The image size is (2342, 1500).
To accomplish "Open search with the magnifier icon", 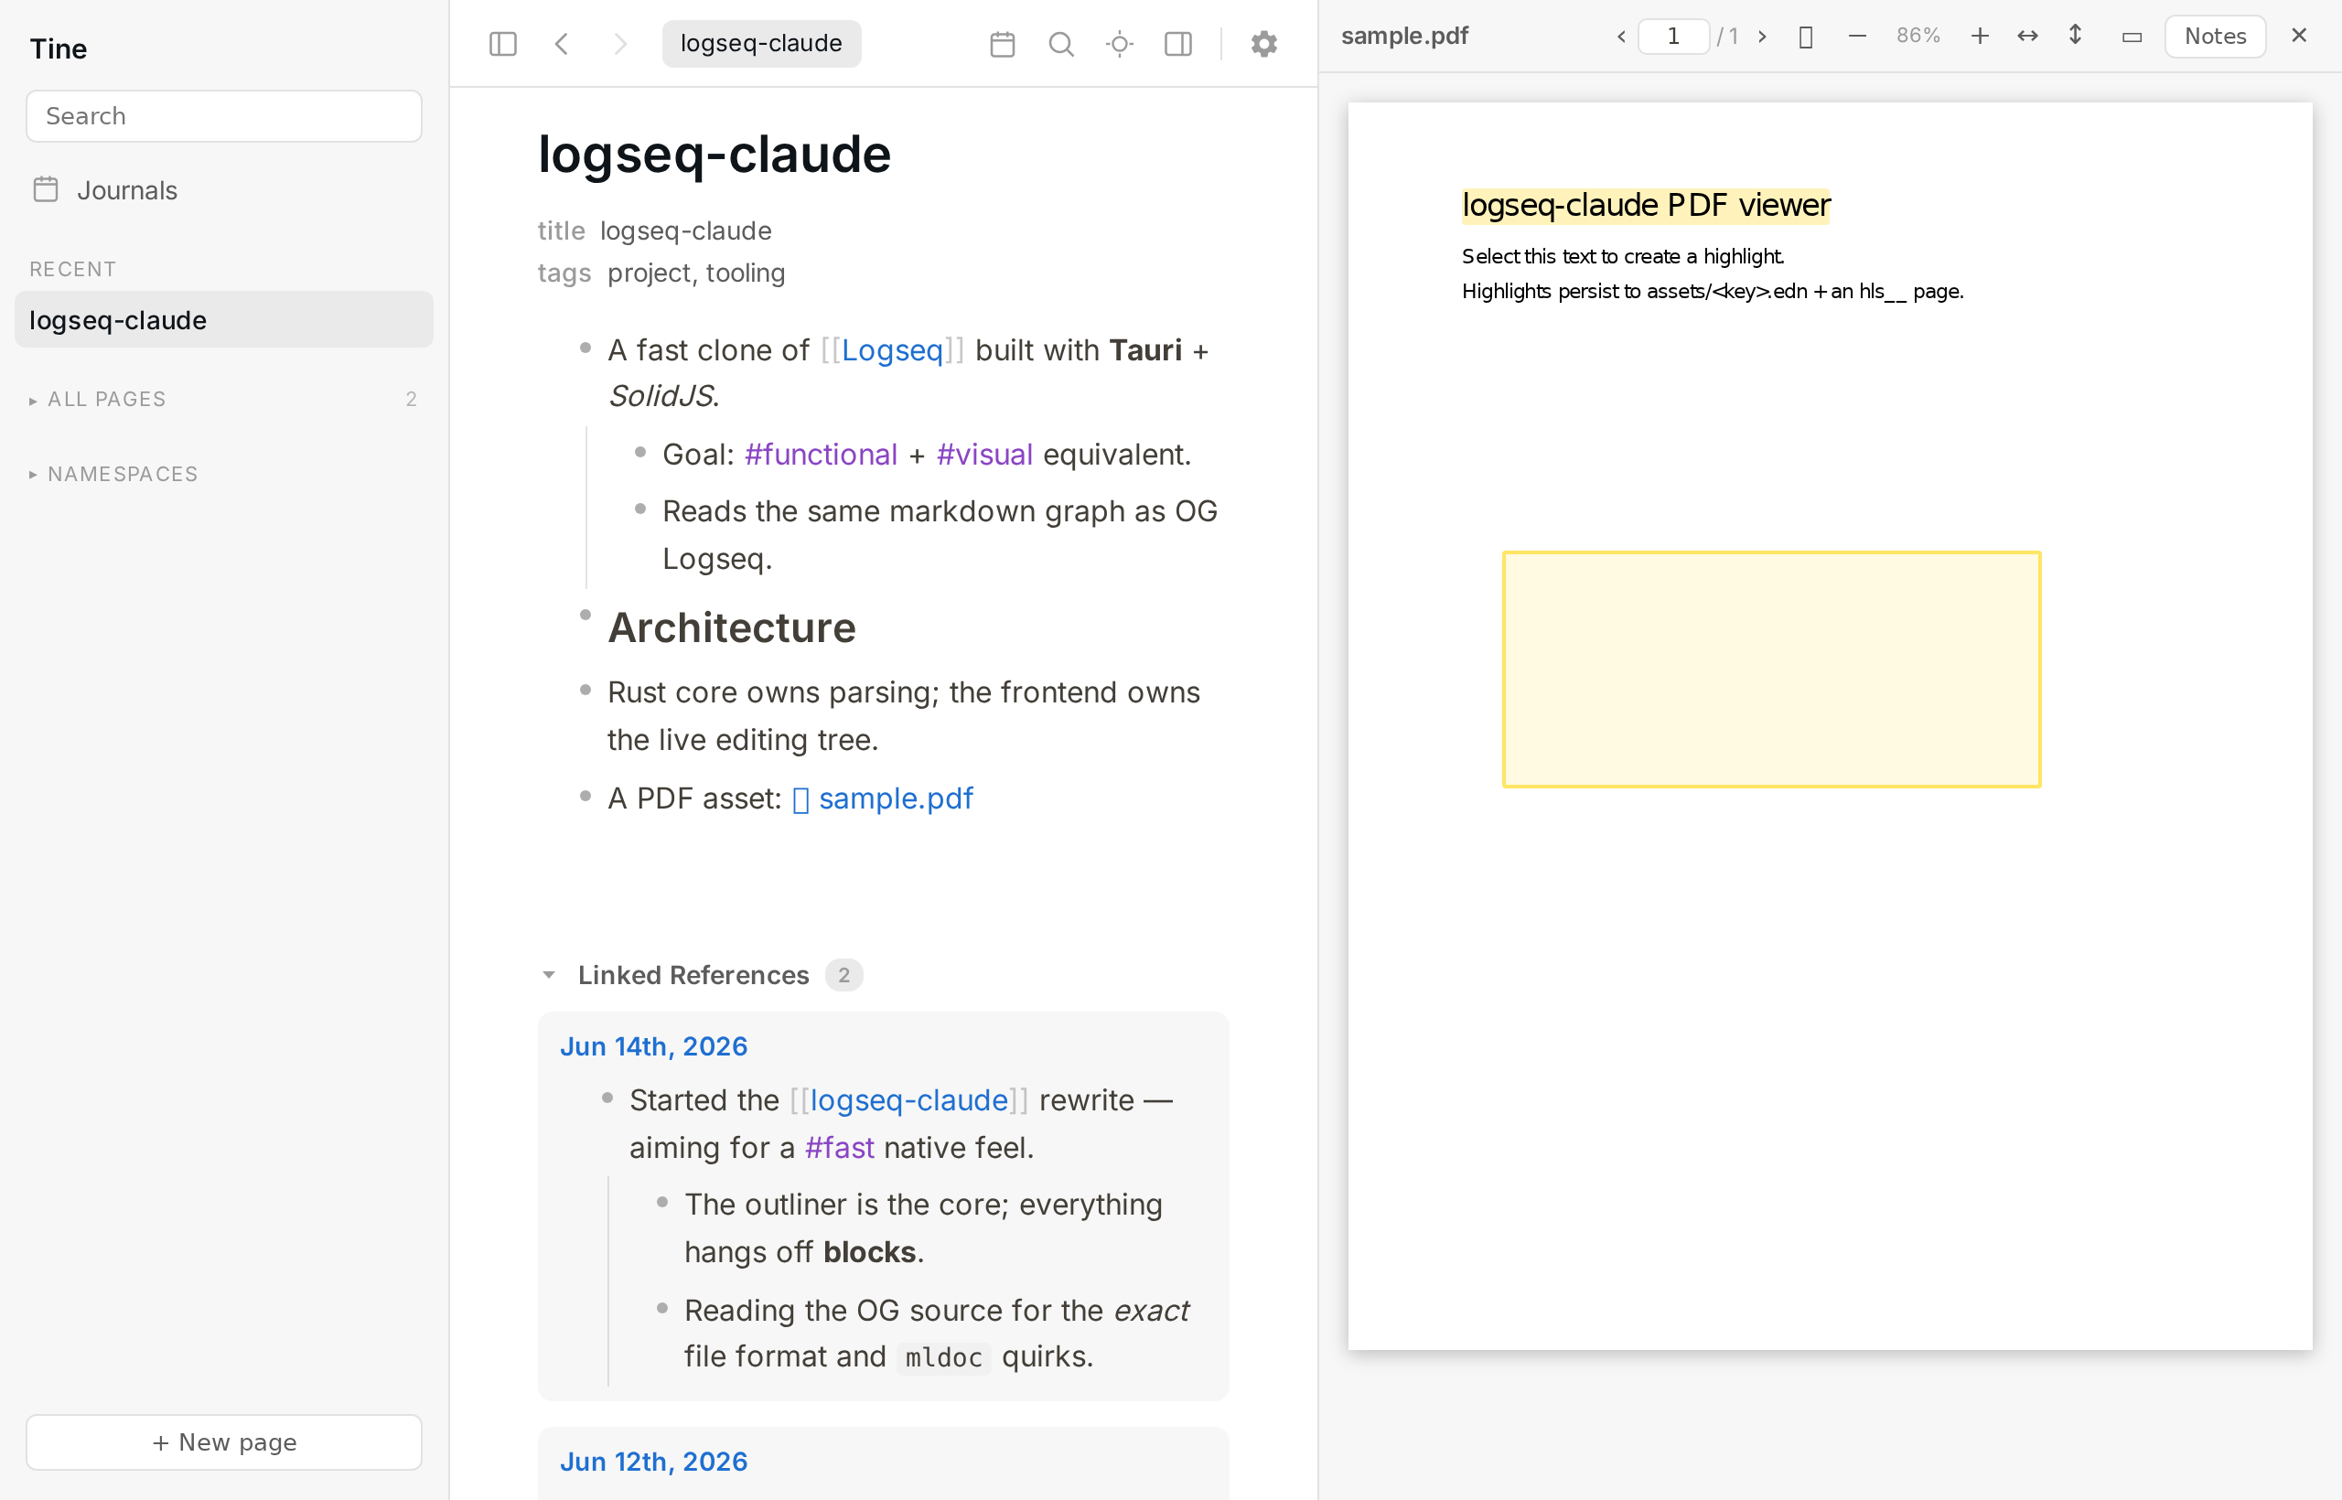I will [1061, 44].
